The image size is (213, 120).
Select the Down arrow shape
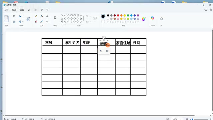[62, 22]
